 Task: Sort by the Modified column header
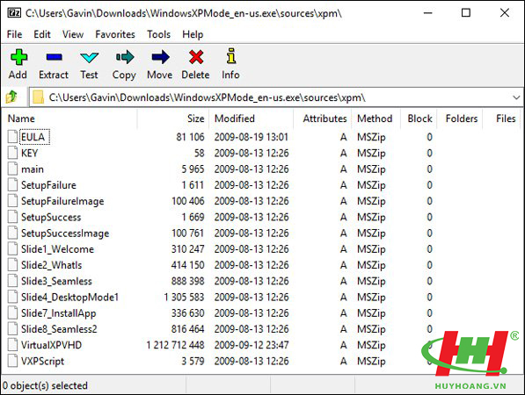click(252, 118)
